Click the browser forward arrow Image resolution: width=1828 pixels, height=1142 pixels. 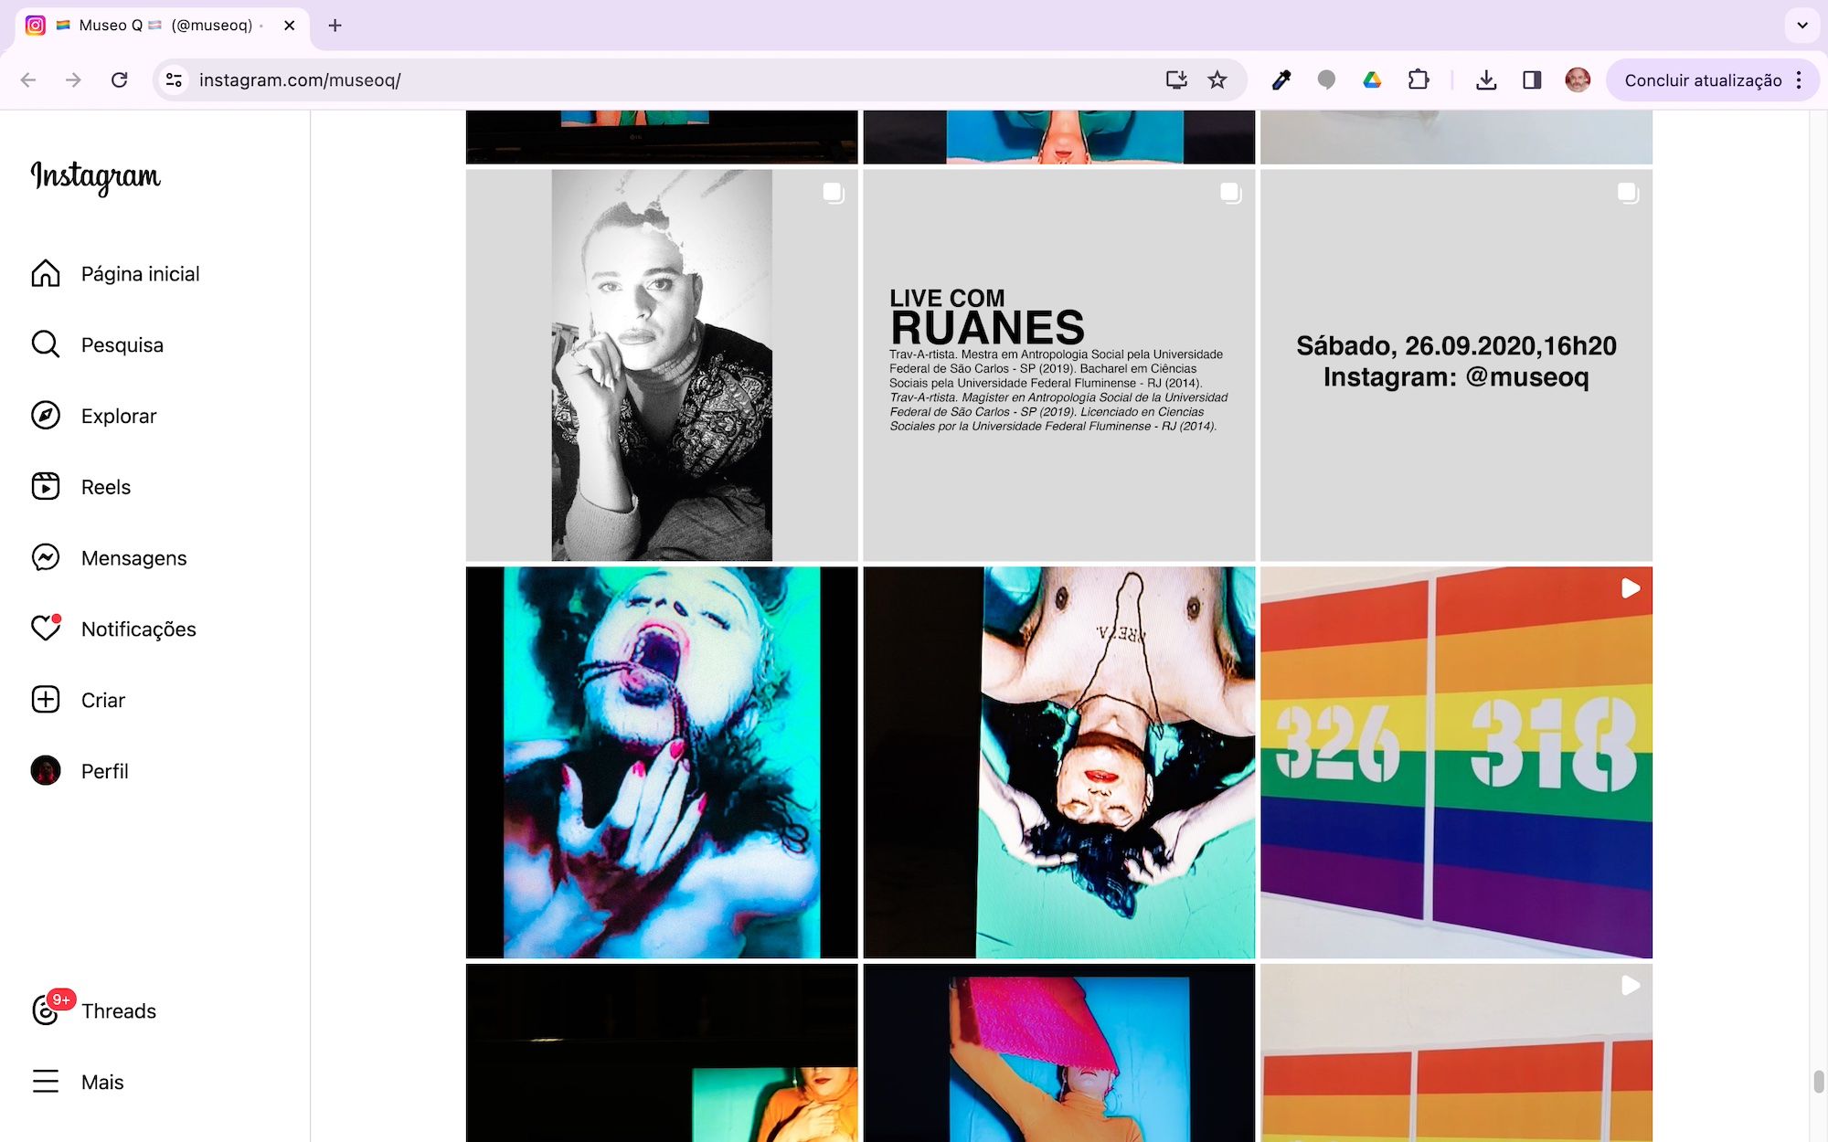73,80
